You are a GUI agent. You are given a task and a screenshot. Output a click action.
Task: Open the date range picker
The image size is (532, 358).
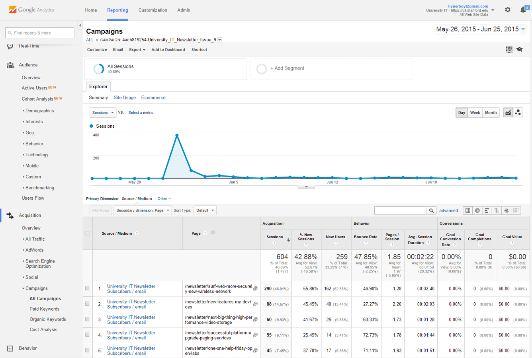coord(481,29)
